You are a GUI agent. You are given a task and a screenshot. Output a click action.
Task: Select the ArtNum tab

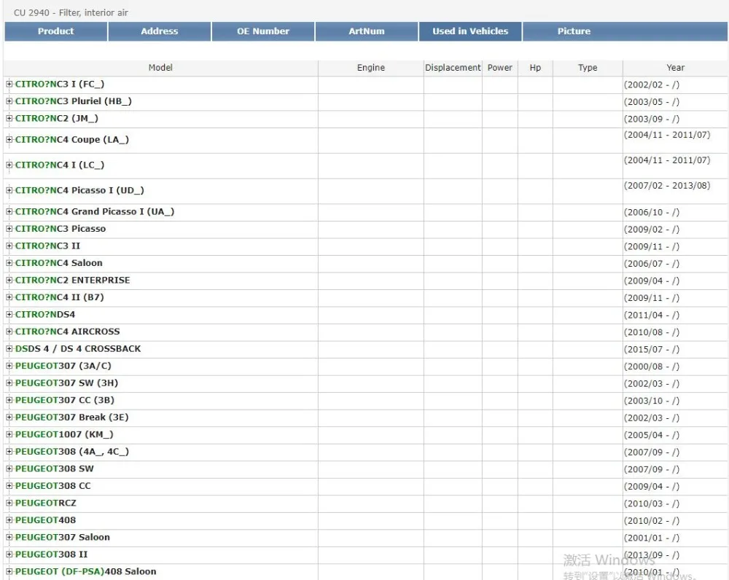point(367,31)
